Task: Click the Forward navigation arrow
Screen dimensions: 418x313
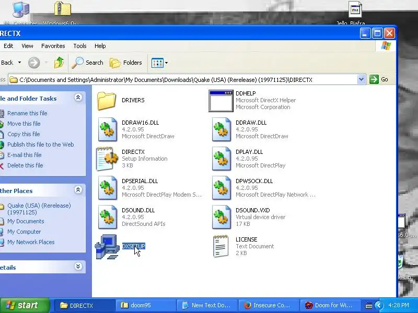Action: point(34,63)
